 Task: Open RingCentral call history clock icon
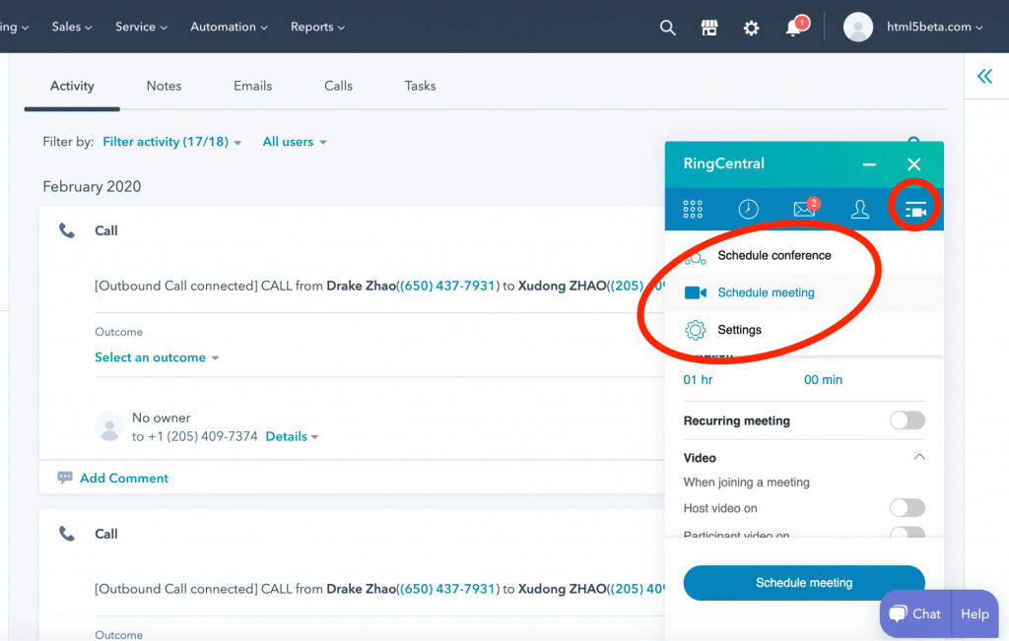(x=749, y=209)
